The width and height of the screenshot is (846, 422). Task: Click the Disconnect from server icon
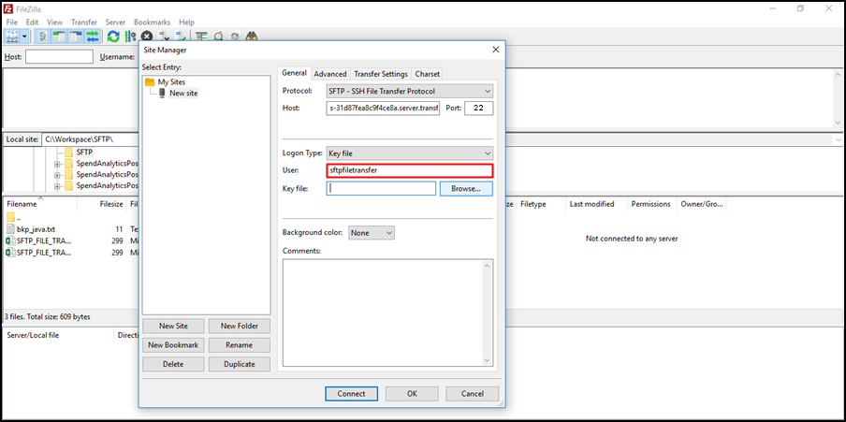(x=164, y=36)
